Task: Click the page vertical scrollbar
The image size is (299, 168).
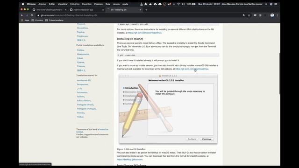Action: click(279, 73)
